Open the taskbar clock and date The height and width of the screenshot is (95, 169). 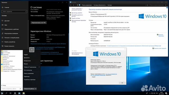pos(161,93)
